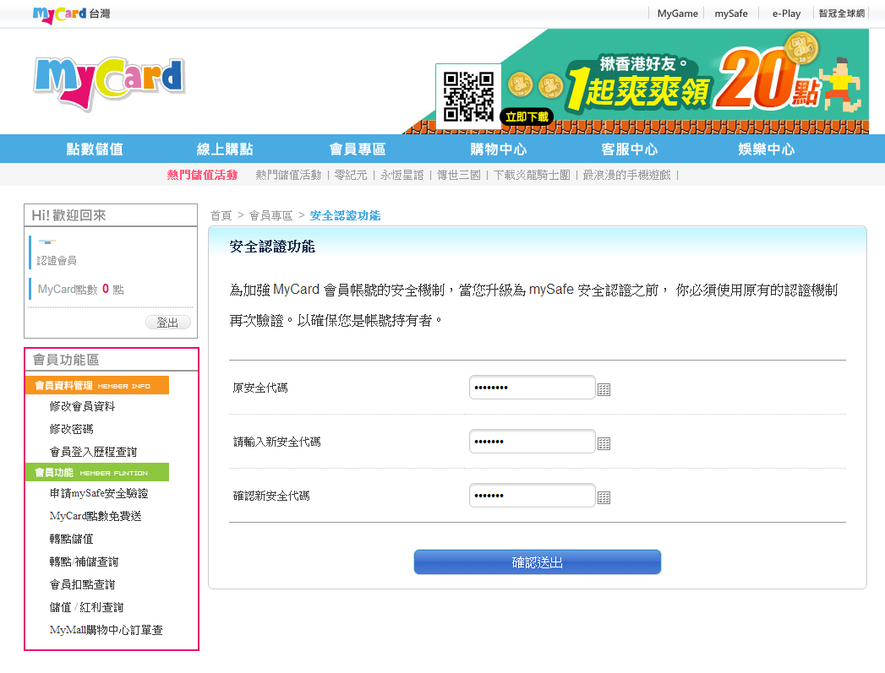Image resolution: width=885 pixels, height=673 pixels.
Task: Click 會員功能 green section header
Action: pos(97,472)
